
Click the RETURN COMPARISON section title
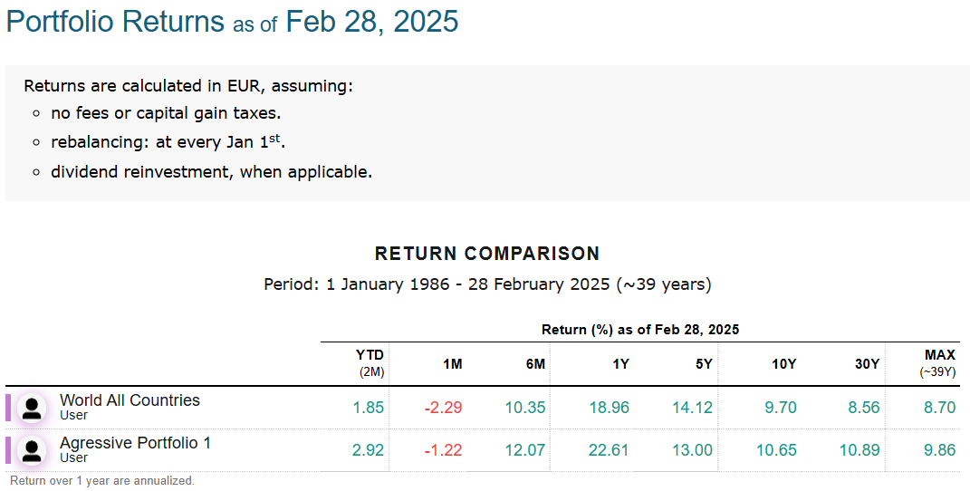487,254
